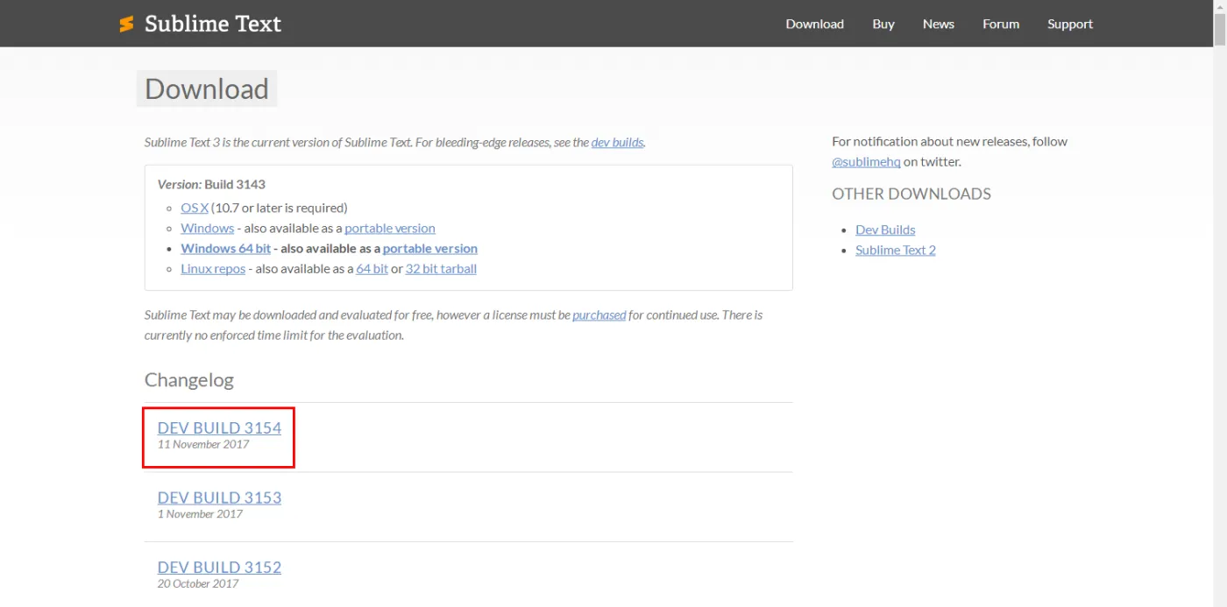1227x607 pixels.
Task: Open Dev Builds under Other Downloads
Action: [885, 229]
